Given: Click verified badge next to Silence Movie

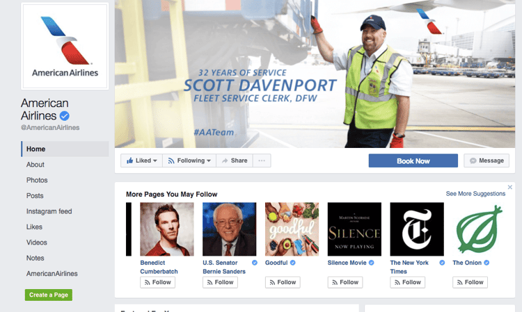Looking at the screenshot, I should (x=371, y=263).
